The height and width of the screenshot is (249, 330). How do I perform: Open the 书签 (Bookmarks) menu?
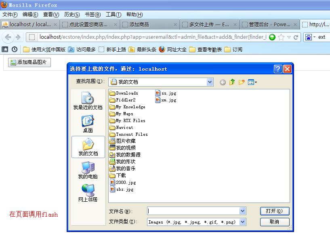[92, 15]
